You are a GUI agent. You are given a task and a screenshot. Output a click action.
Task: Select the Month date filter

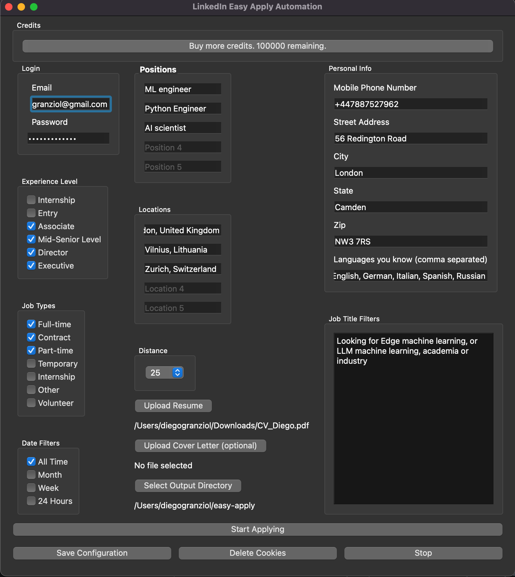31,475
